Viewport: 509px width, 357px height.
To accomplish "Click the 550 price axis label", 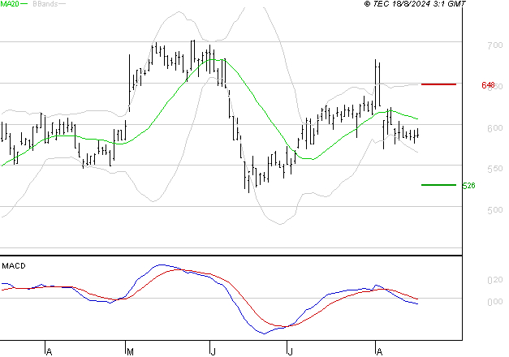I will point(495,169).
